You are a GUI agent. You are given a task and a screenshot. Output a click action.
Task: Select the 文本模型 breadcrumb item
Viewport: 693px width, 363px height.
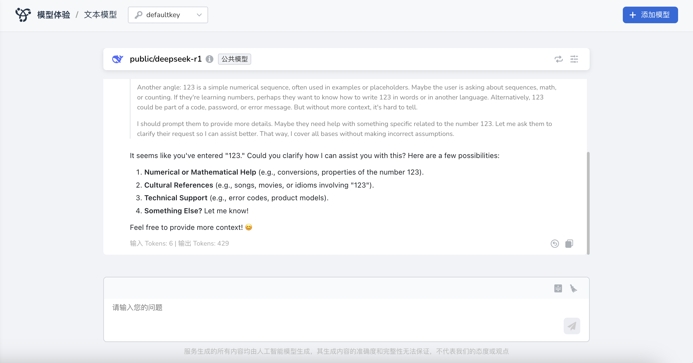(x=100, y=15)
